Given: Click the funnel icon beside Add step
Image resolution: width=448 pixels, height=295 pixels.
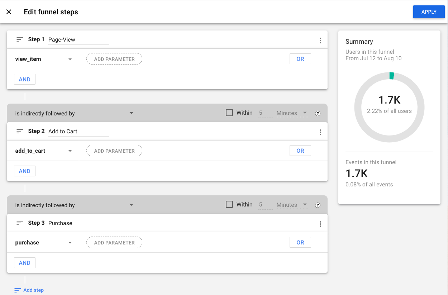Looking at the screenshot, I should 16,290.
